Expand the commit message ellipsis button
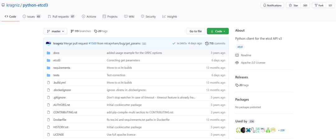 point(144,44)
